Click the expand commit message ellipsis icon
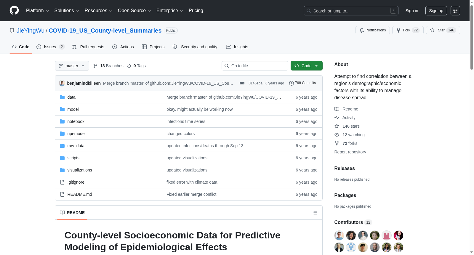 coord(242,83)
